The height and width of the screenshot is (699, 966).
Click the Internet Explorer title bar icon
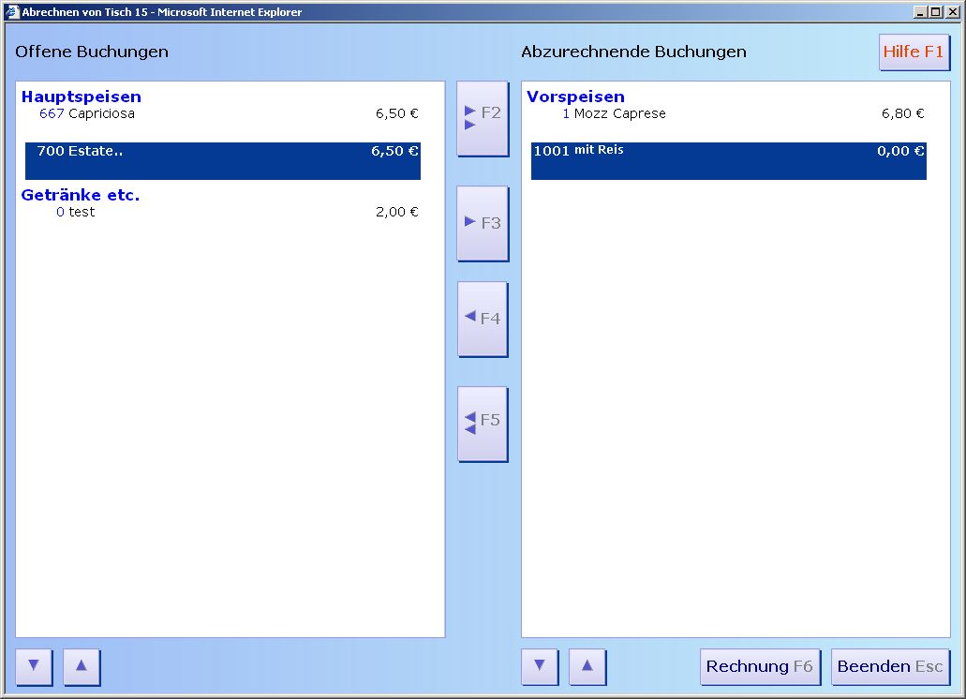pos(13,12)
